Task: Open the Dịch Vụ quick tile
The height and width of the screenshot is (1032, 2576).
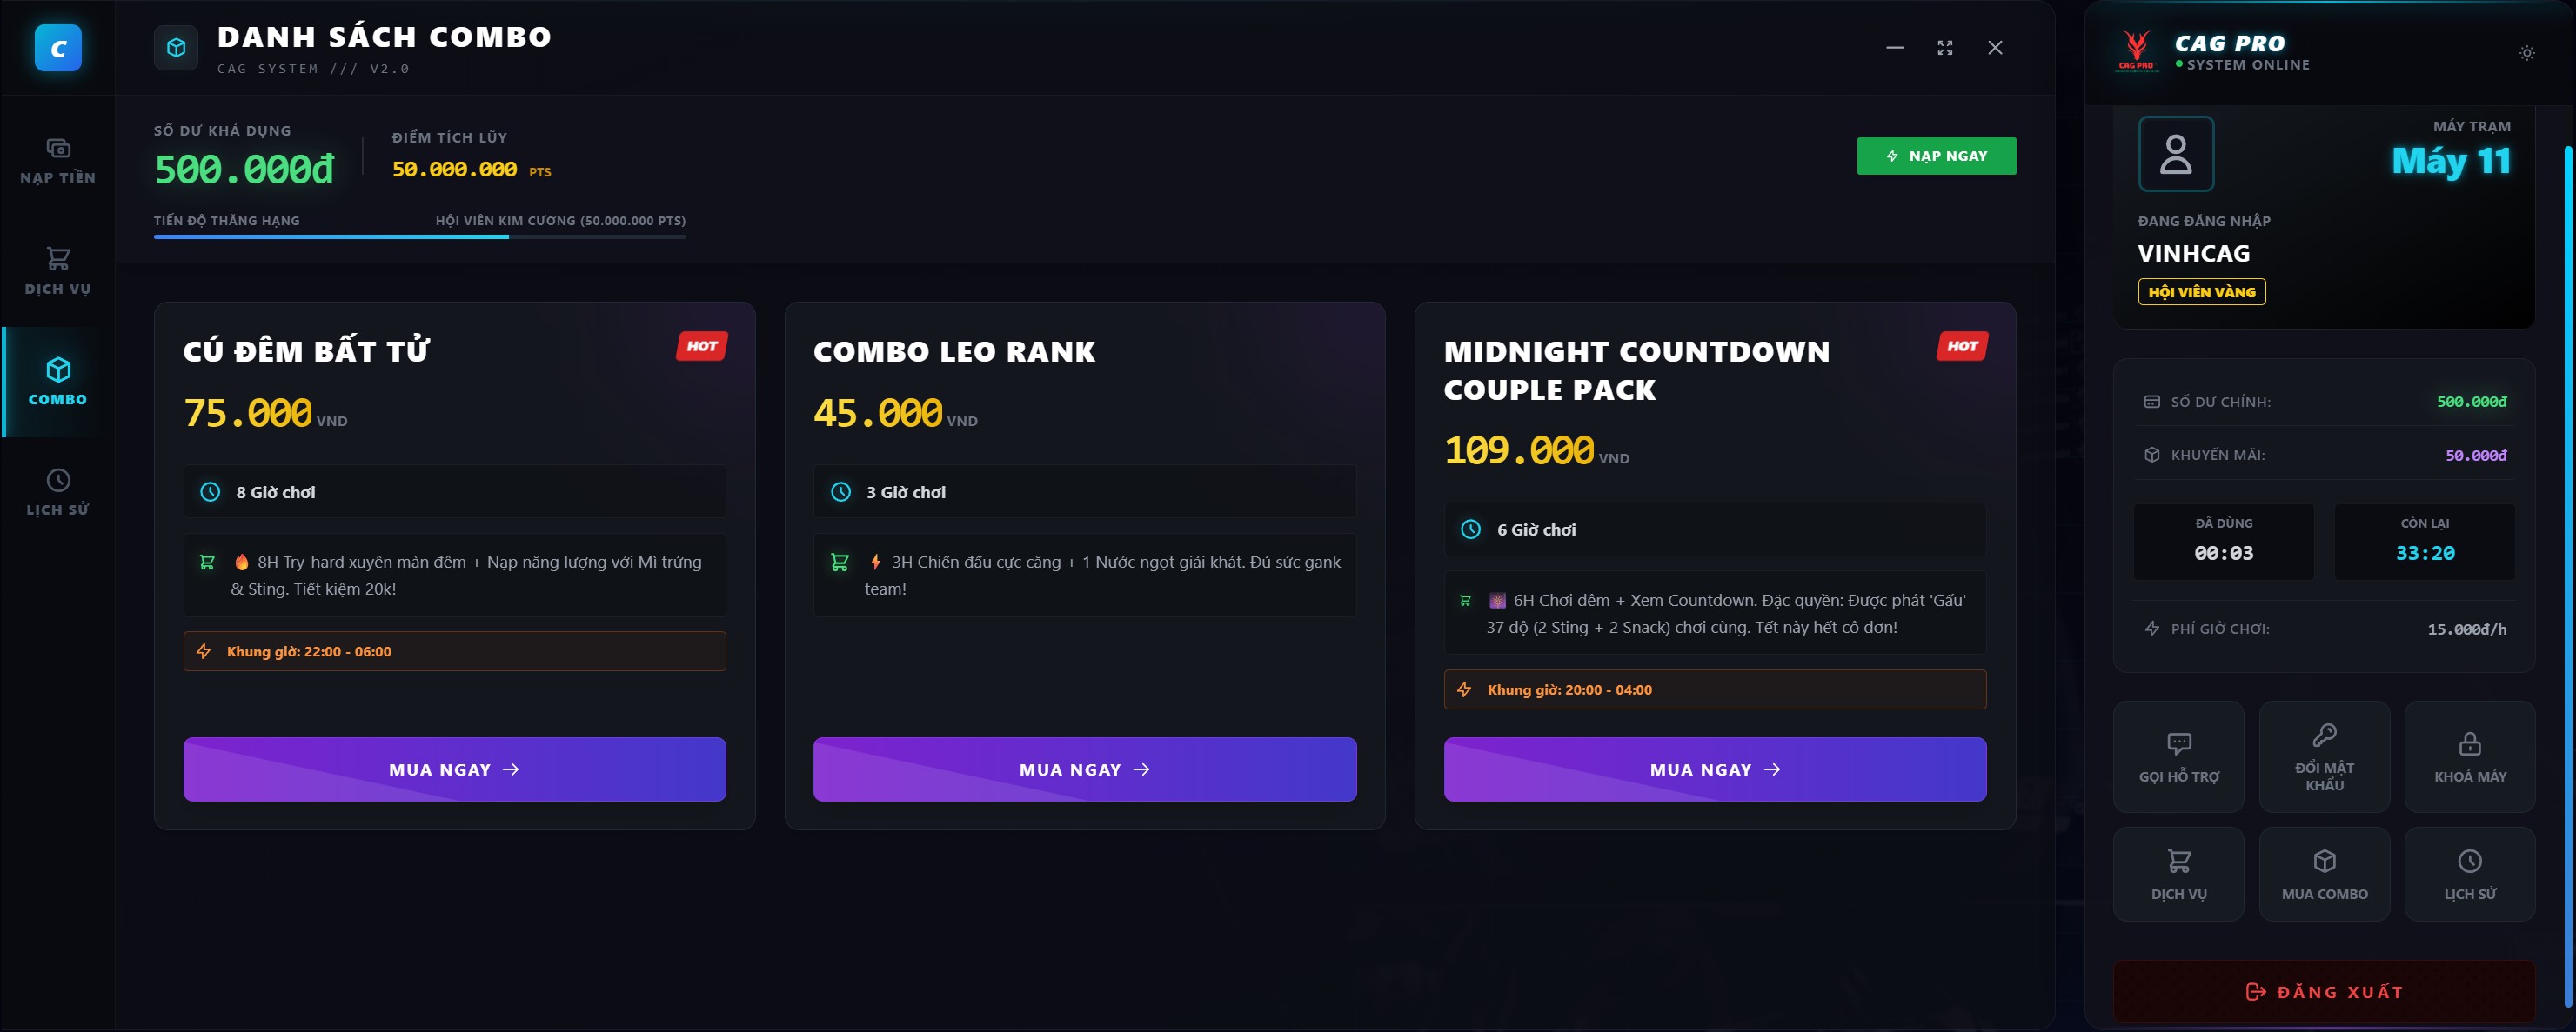Action: click(x=2178, y=873)
